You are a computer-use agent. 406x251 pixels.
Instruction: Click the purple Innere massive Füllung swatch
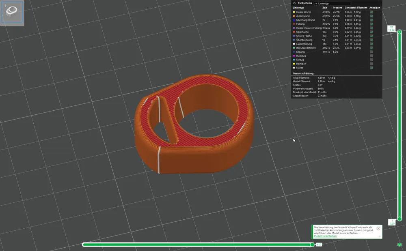pos(294,28)
